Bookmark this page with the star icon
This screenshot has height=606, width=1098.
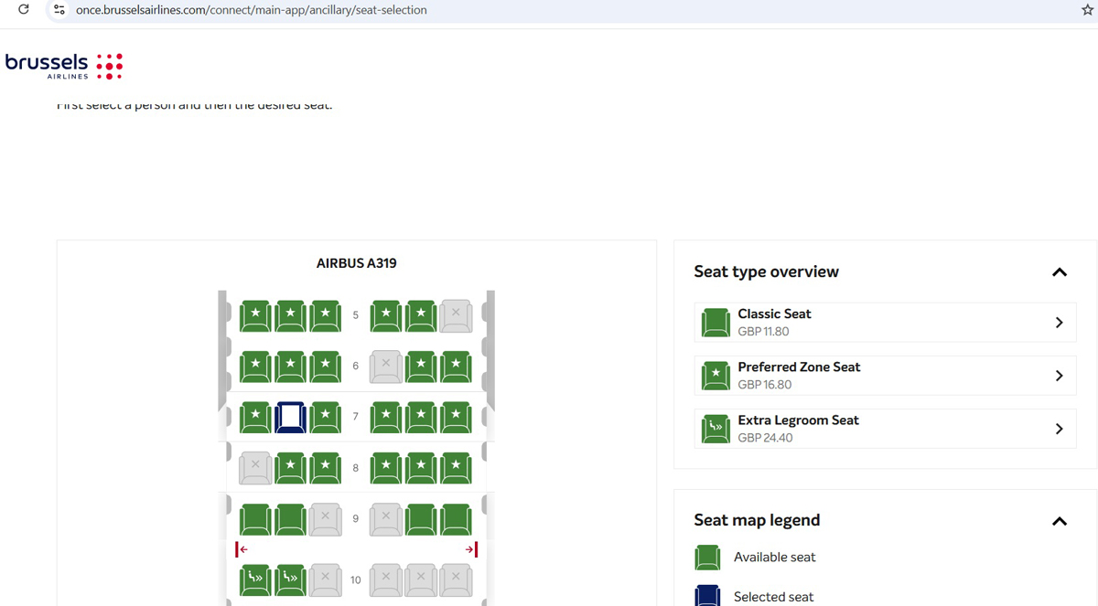pyautogui.click(x=1087, y=10)
